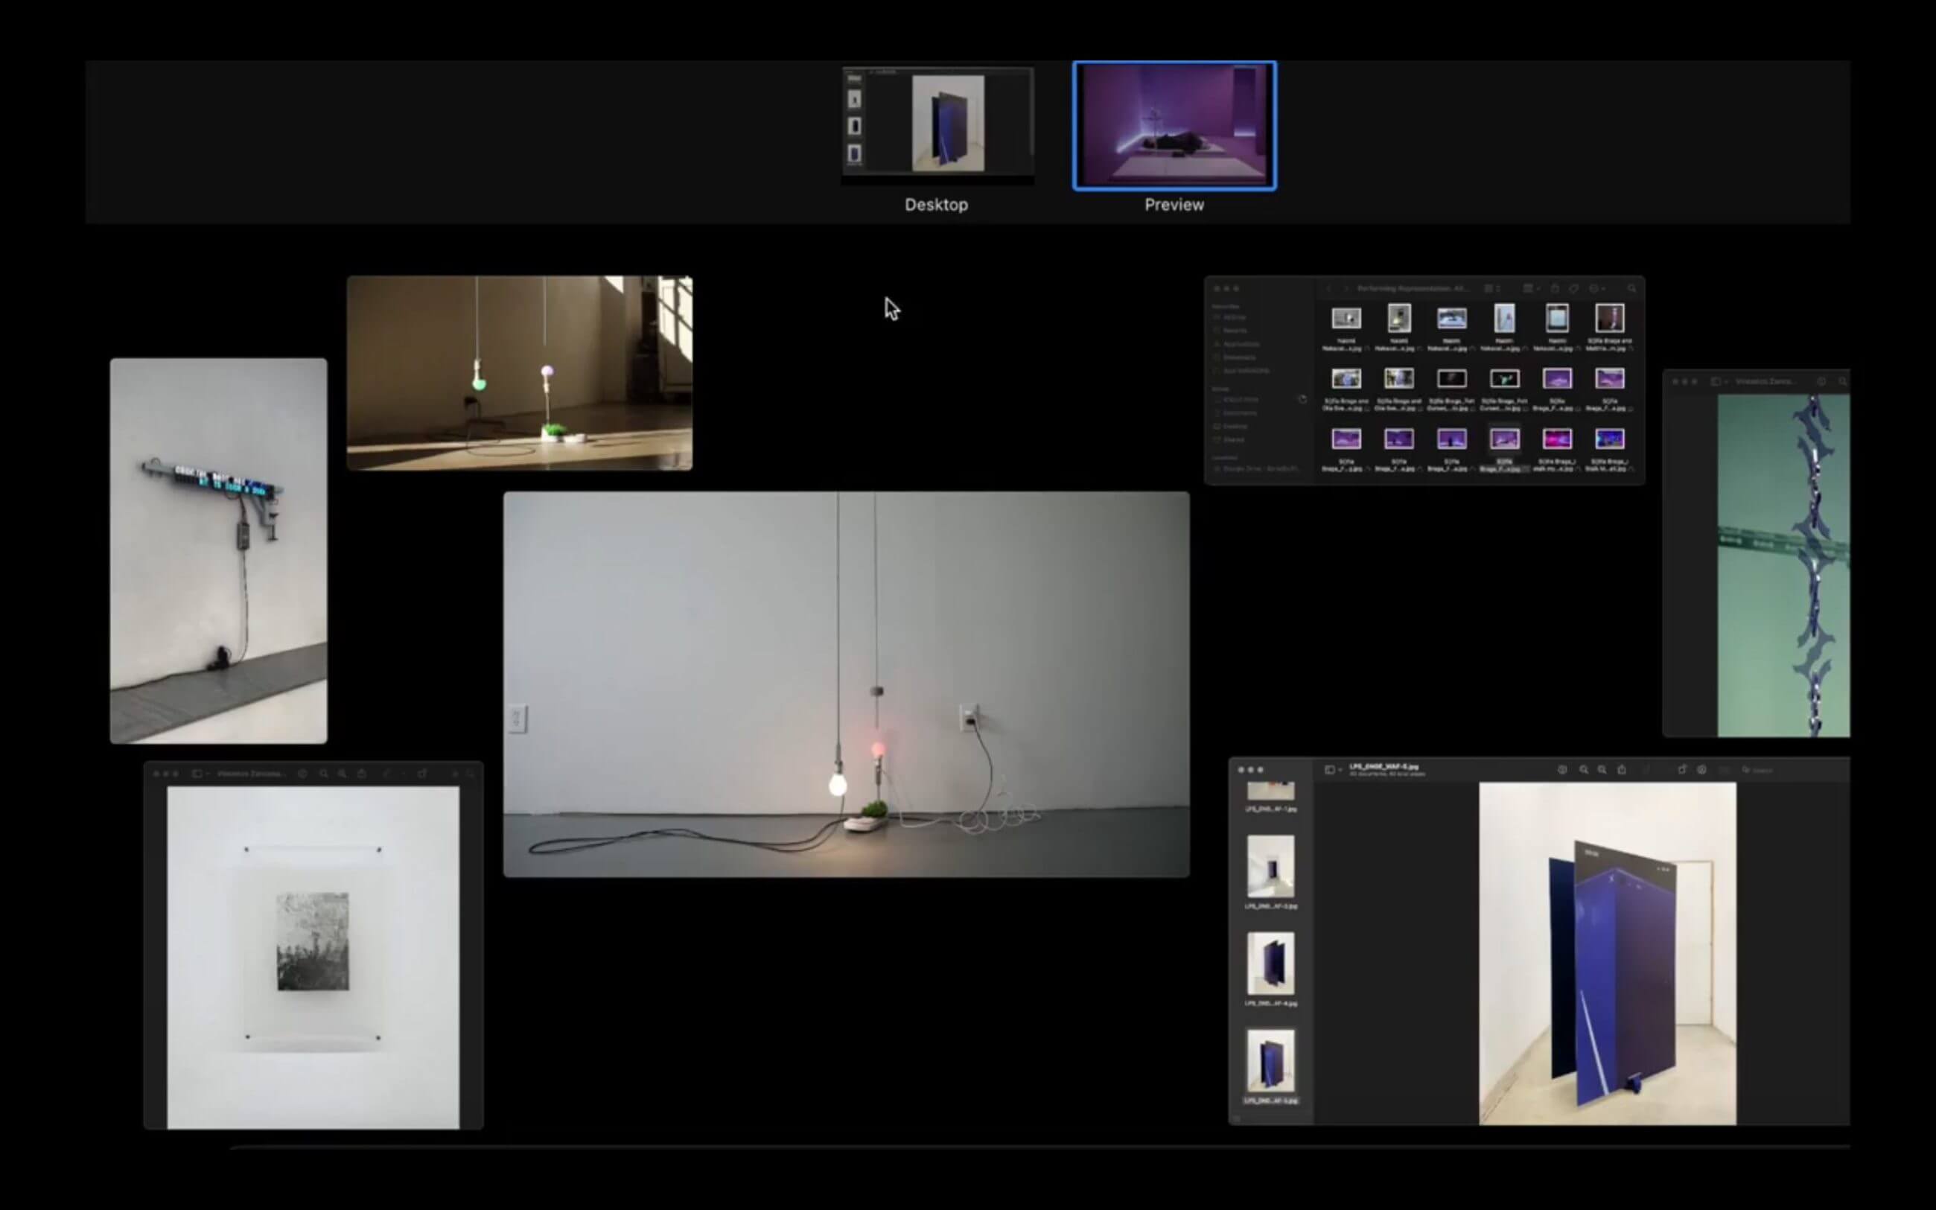The height and width of the screenshot is (1210, 1936).
Task: Select the Preview full-screen space
Action: pyautogui.click(x=1174, y=126)
